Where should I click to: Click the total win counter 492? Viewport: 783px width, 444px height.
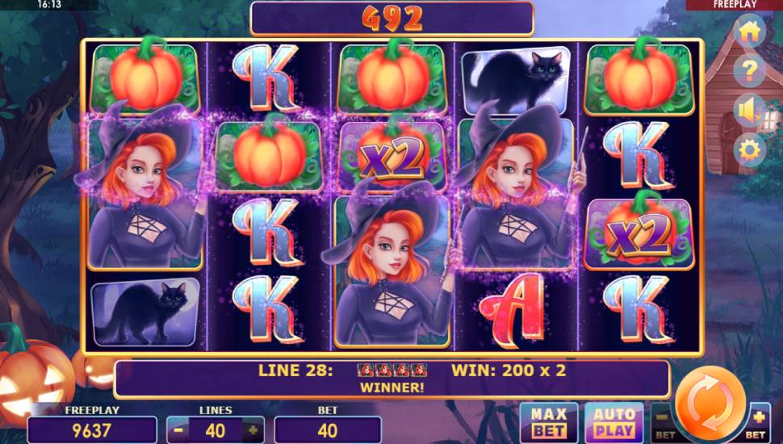pos(392,19)
